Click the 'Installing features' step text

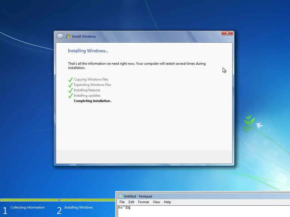coord(87,90)
